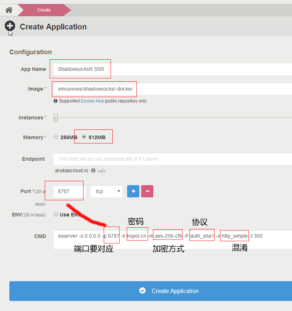
Task: Add a port with the blue plus button
Action: tap(133, 191)
